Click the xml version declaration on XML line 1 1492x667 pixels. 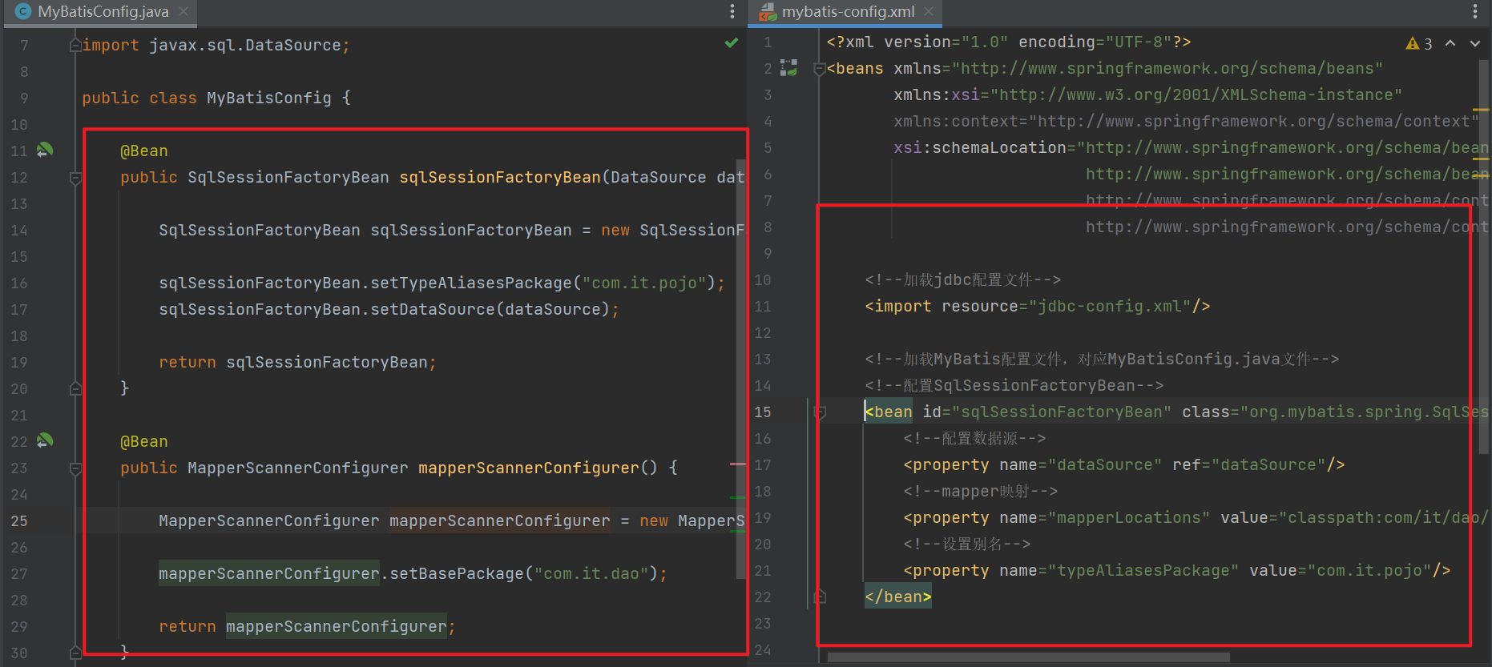[1009, 42]
